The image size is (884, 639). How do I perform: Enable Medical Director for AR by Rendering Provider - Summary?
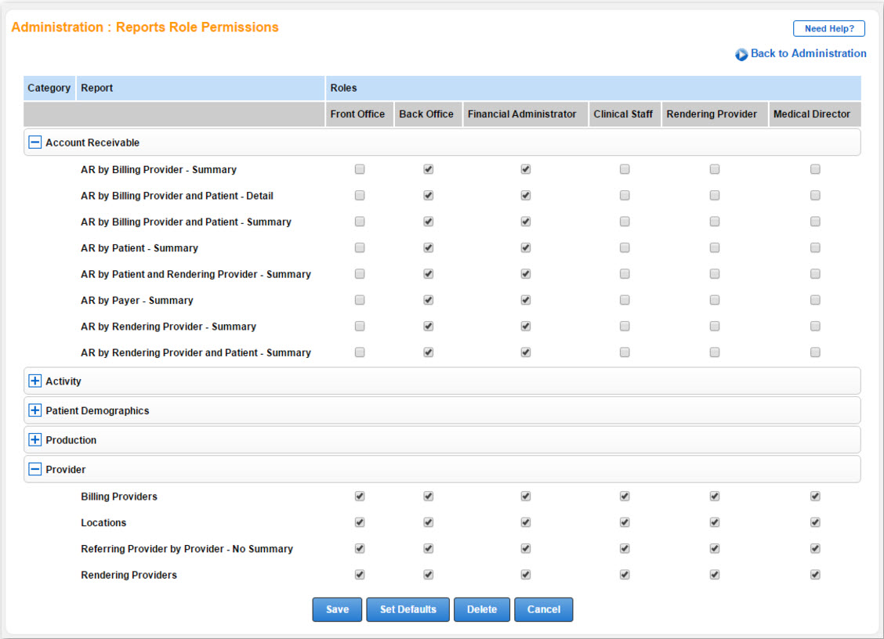pyautogui.click(x=815, y=326)
